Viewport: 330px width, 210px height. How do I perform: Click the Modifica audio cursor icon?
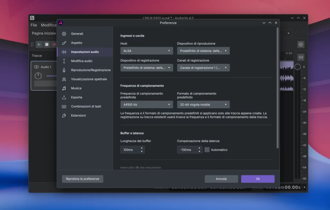pyautogui.click(x=64, y=61)
